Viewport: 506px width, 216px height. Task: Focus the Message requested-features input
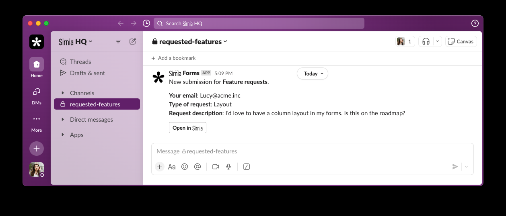tap(312, 151)
